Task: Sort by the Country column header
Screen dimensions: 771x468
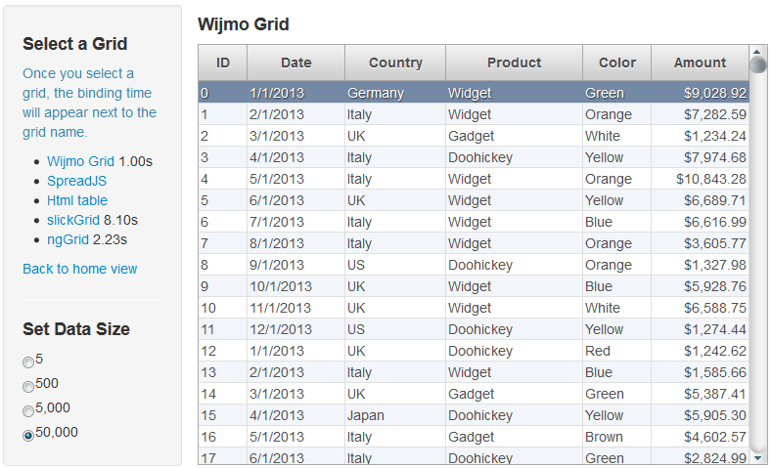Action: (x=395, y=63)
